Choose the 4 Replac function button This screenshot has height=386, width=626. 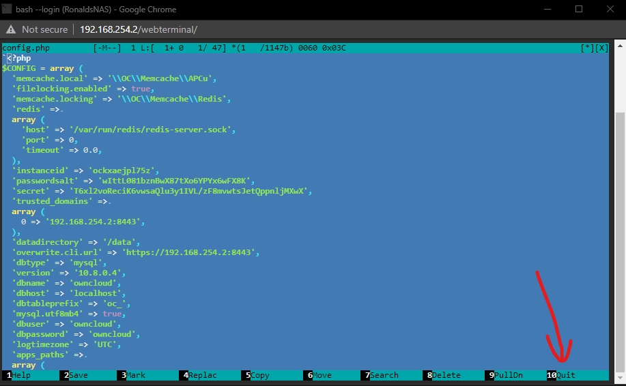click(x=200, y=375)
